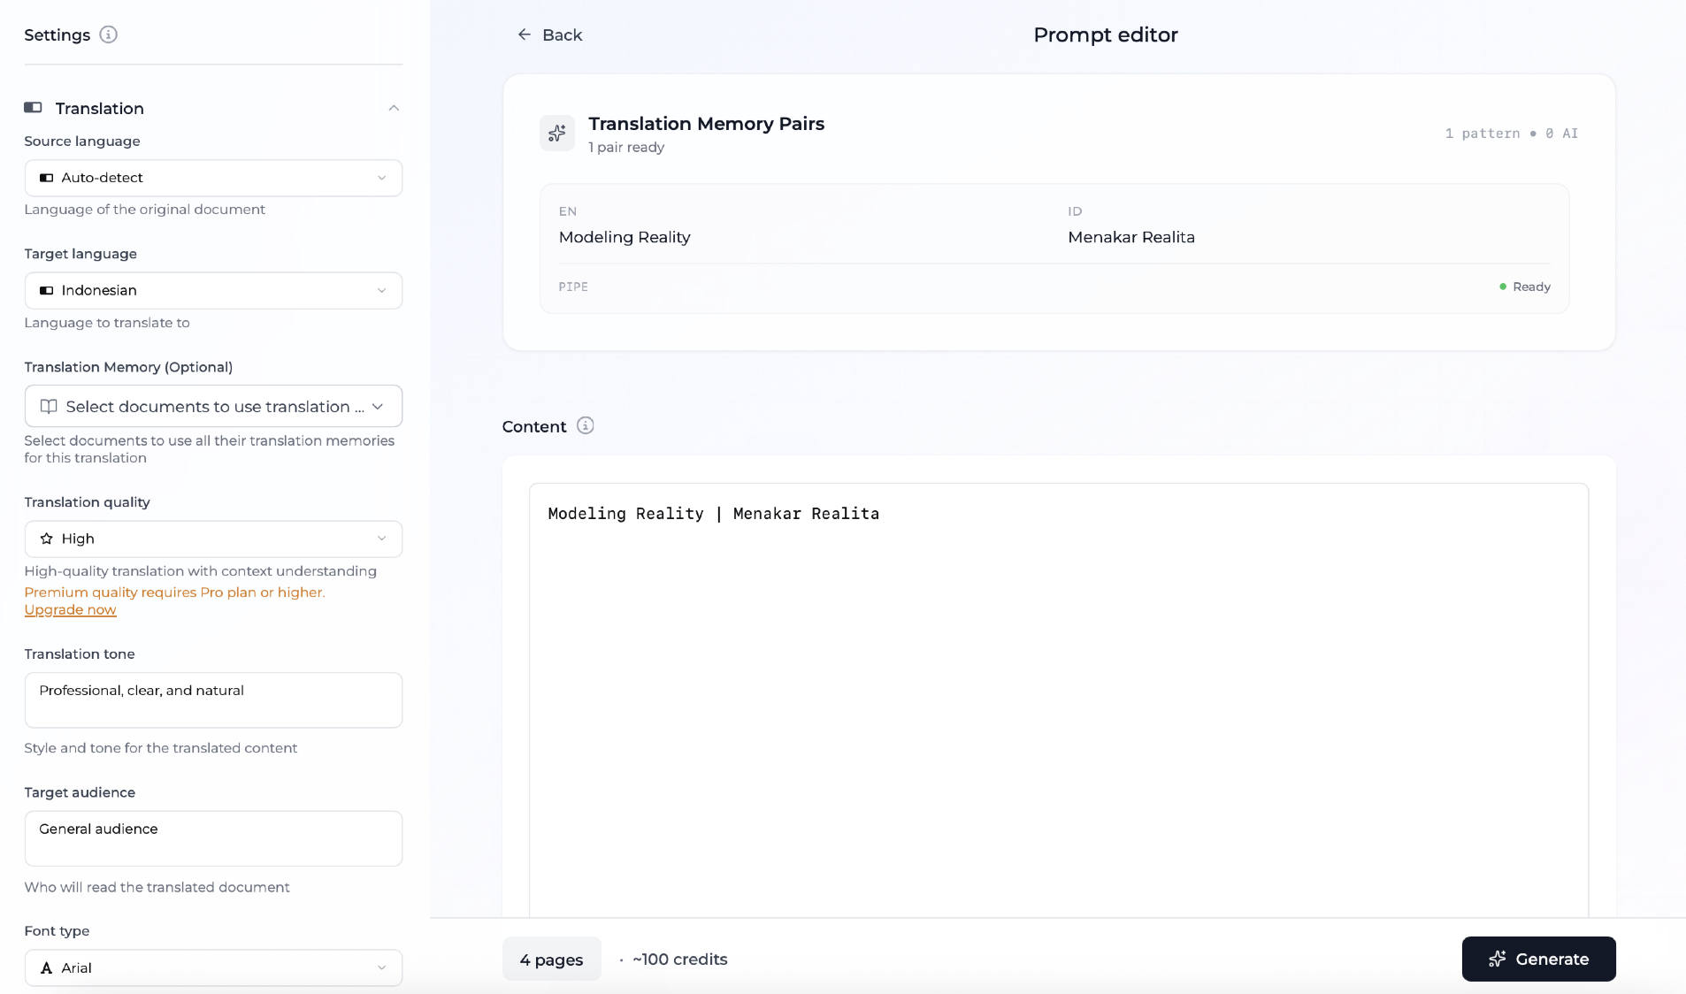Open the Target language Indonesian dropdown
1686x994 pixels.
click(x=213, y=290)
